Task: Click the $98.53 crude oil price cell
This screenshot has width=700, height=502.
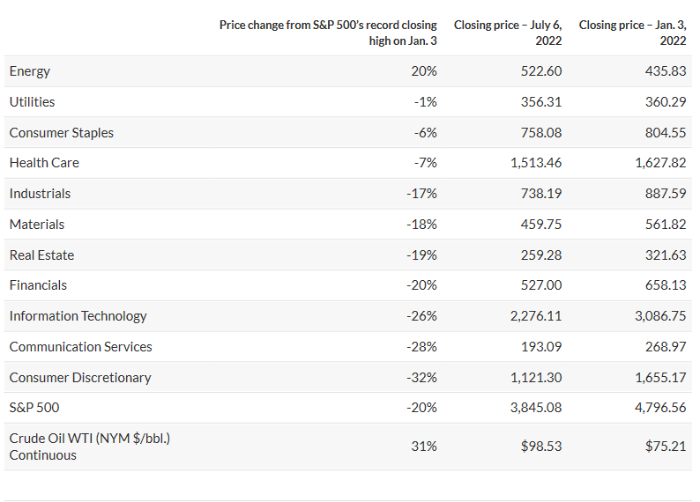Action: pos(540,447)
